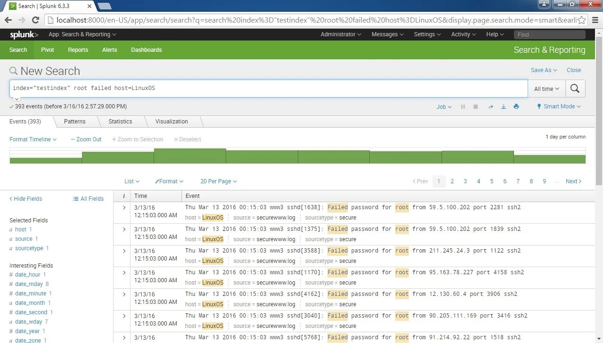This screenshot has width=603, height=343.
Task: Go to Dashboards in nav bar
Action: click(147, 50)
